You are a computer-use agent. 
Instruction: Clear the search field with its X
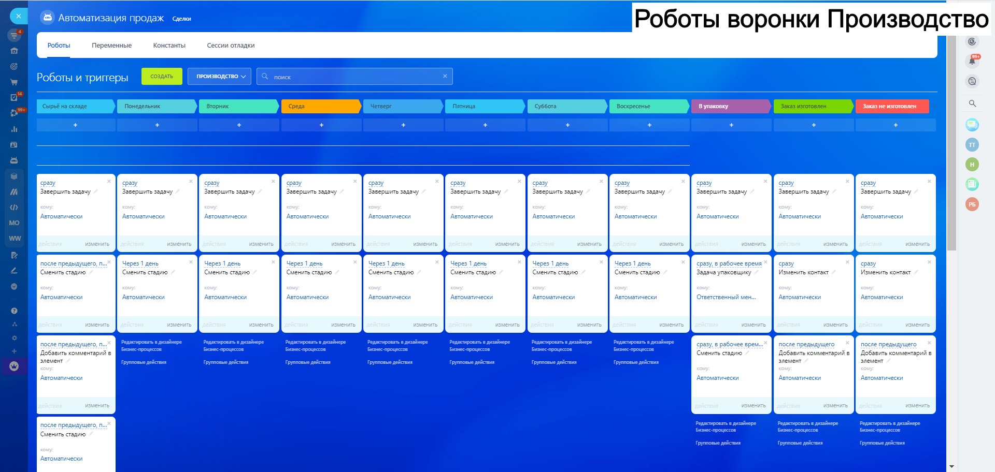pos(445,76)
